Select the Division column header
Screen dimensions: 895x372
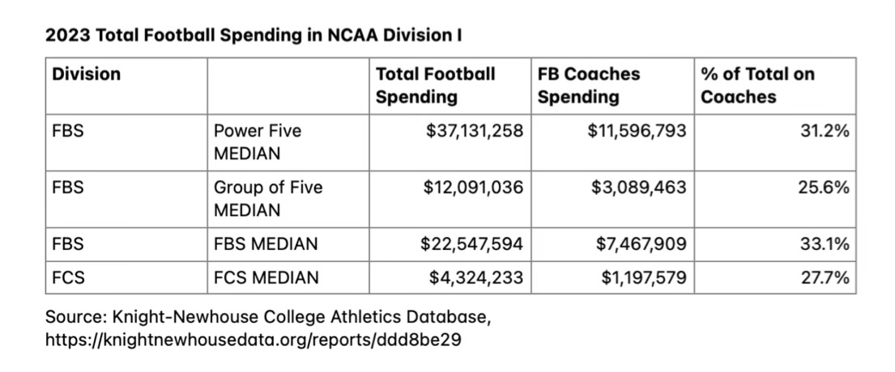coord(86,74)
